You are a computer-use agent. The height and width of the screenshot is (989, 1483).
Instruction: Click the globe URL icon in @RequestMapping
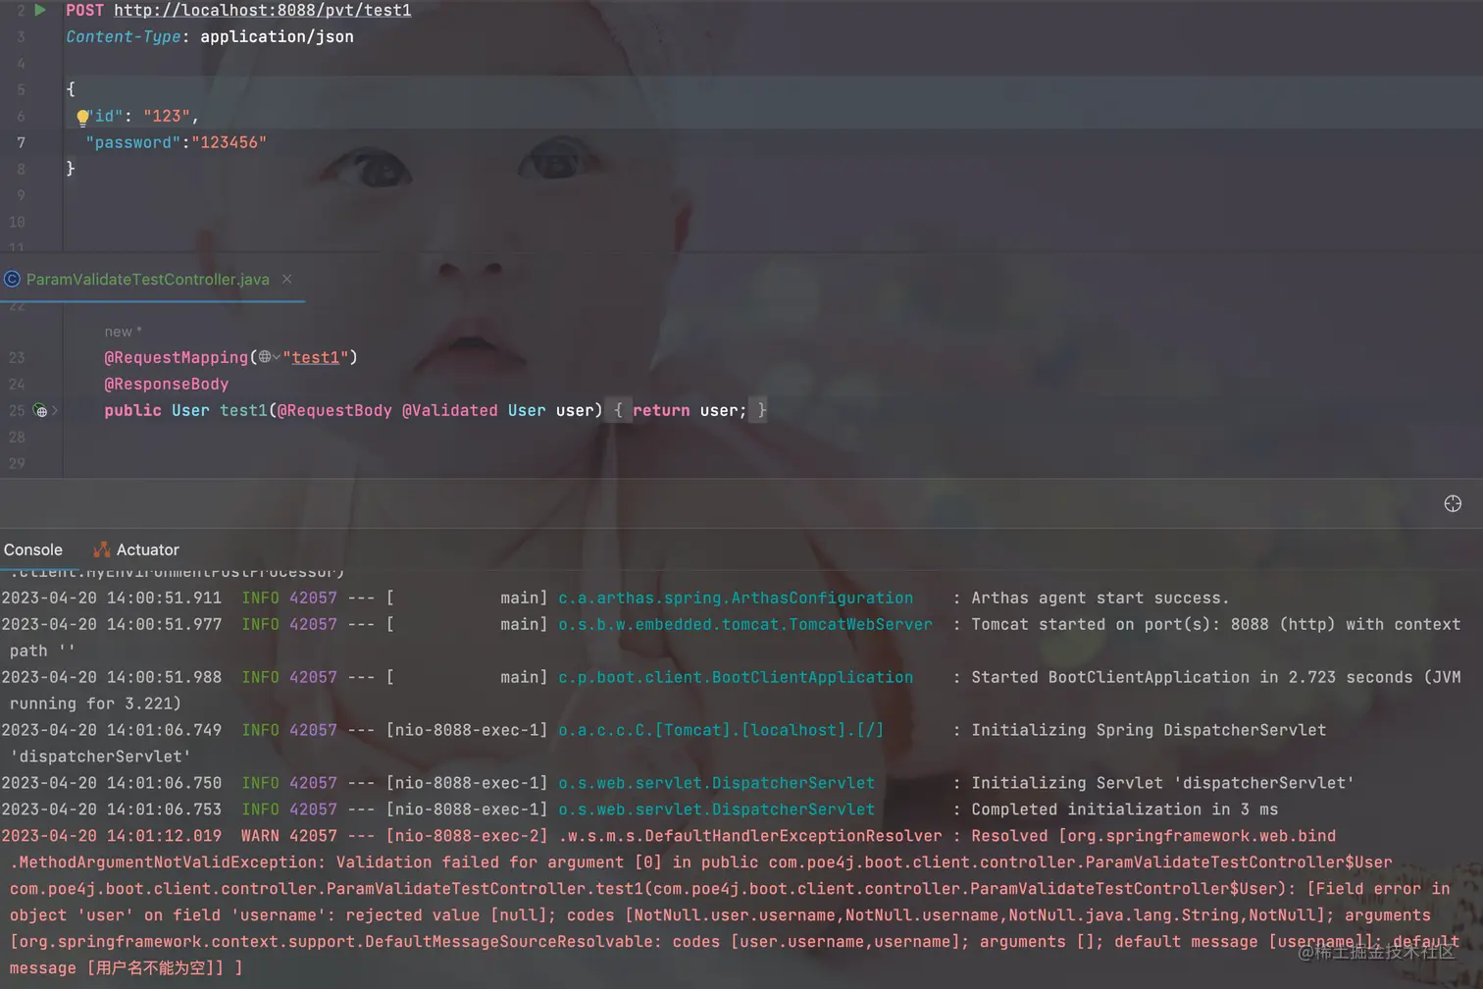point(265,357)
